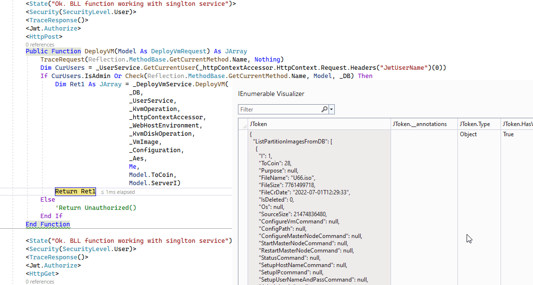This screenshot has width=533, height=285.
Task: Click the select-all corner cell of the visualizer grid
Action: click(x=243, y=124)
